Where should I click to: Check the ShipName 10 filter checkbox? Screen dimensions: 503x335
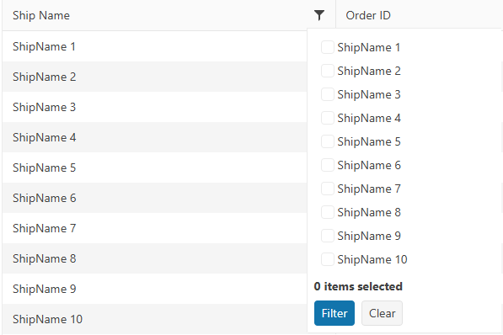[x=328, y=259]
